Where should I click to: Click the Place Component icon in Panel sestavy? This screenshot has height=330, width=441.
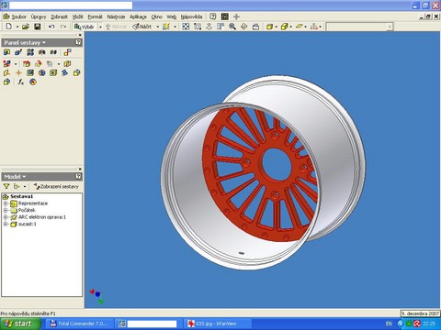[x=6, y=52]
